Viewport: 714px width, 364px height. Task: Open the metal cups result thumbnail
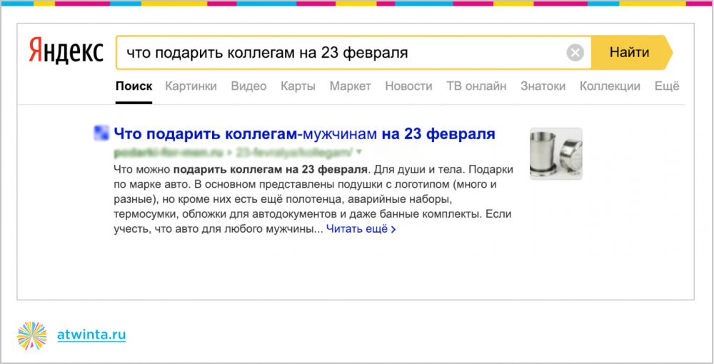(556, 153)
